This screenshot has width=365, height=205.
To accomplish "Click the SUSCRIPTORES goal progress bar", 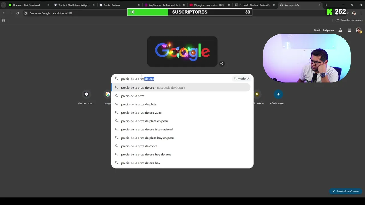I will [190, 12].
